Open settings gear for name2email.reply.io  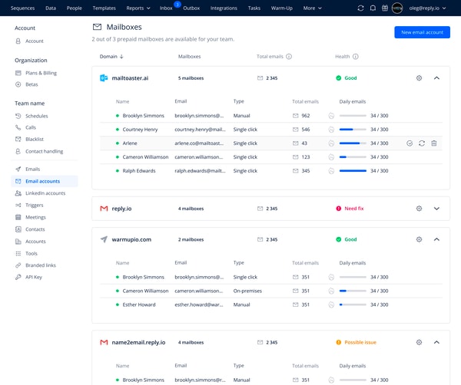pos(419,342)
